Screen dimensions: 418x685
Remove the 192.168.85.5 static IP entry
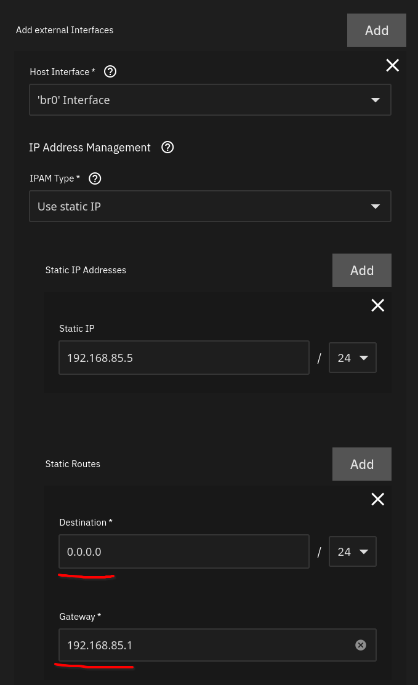pyautogui.click(x=377, y=305)
